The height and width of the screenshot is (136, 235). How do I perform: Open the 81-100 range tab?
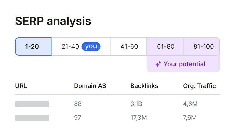pos(201,46)
